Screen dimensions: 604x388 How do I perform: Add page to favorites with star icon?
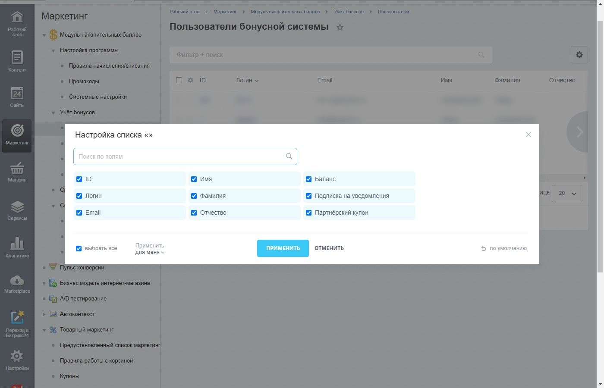340,27
